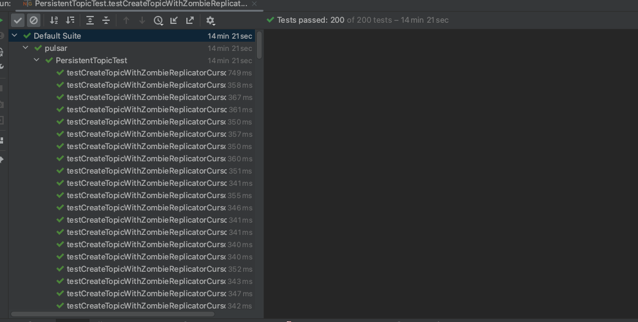Image resolution: width=638 pixels, height=322 pixels.
Task: Collapse the PersistentTopicTest node chevron
Action: 37,60
